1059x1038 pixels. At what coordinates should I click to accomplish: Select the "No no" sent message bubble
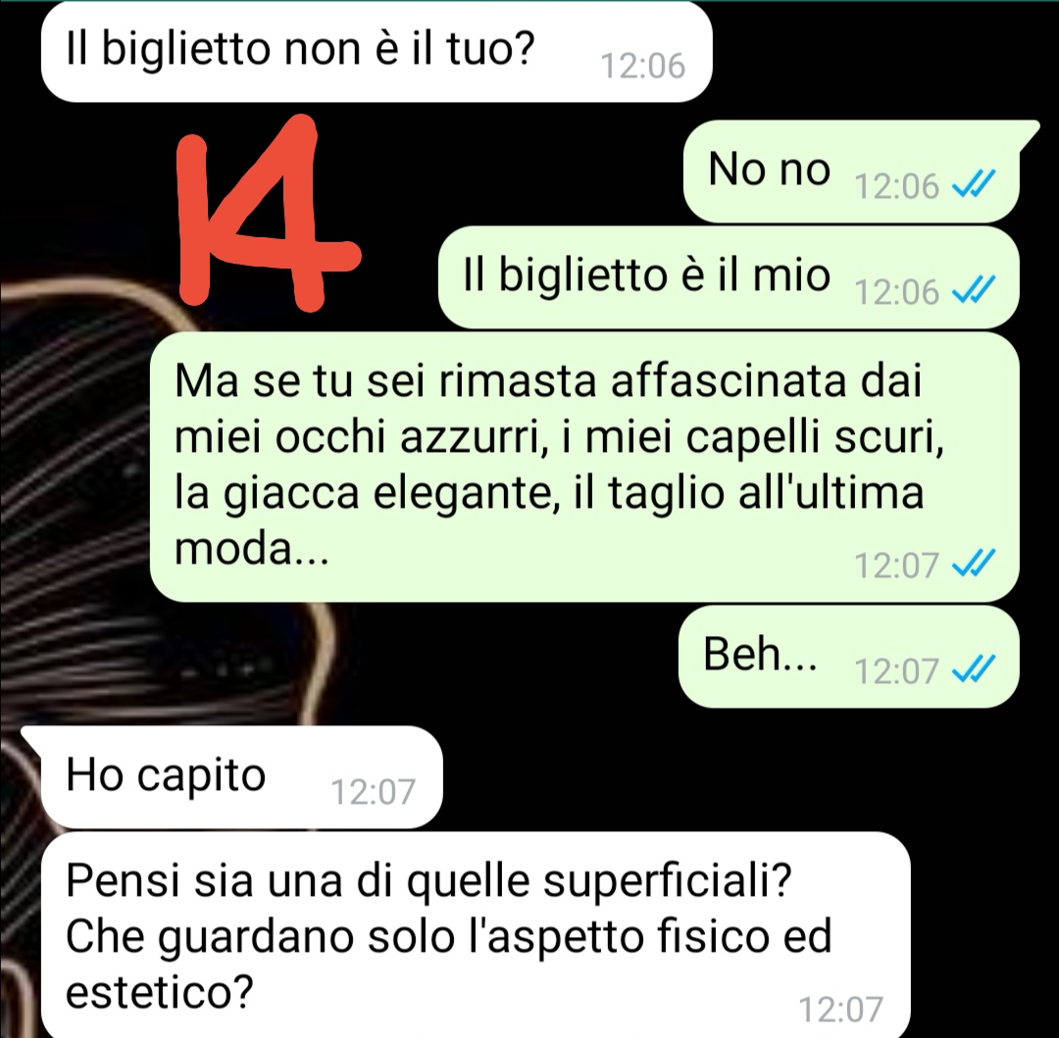853,172
